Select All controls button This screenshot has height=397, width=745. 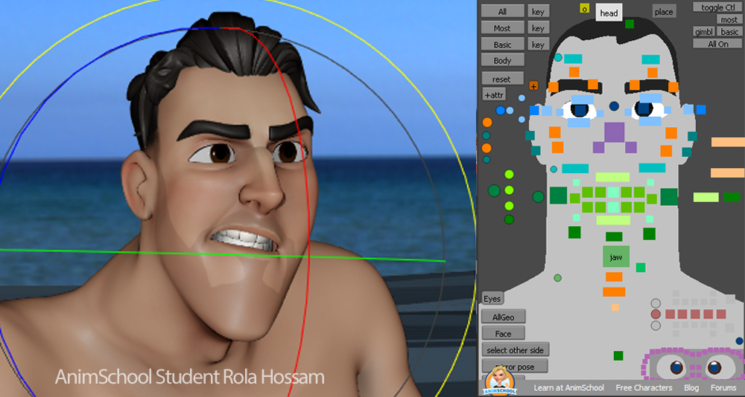pos(503,11)
